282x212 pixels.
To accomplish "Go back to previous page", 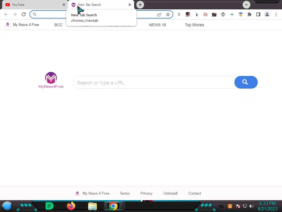I will 6,14.
